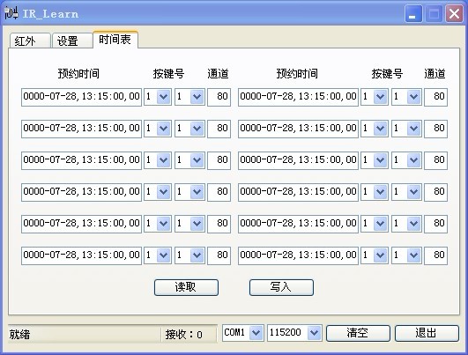Click the 读取 button

186,287
